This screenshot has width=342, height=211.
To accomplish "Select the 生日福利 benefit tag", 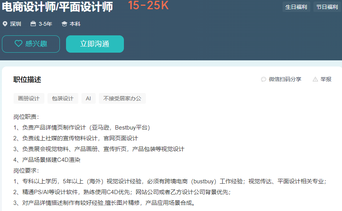I will click(x=296, y=7).
